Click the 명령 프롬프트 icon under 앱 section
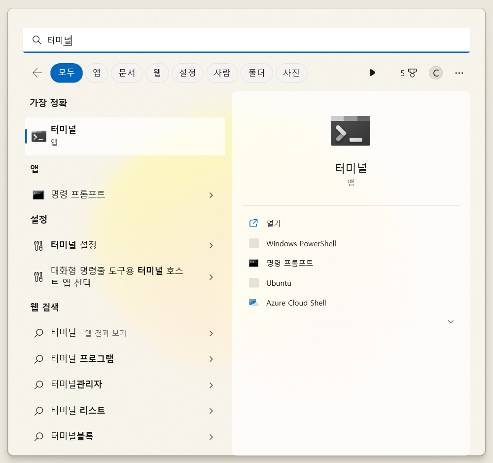Viewport: 493px width, 463px height. tap(38, 195)
